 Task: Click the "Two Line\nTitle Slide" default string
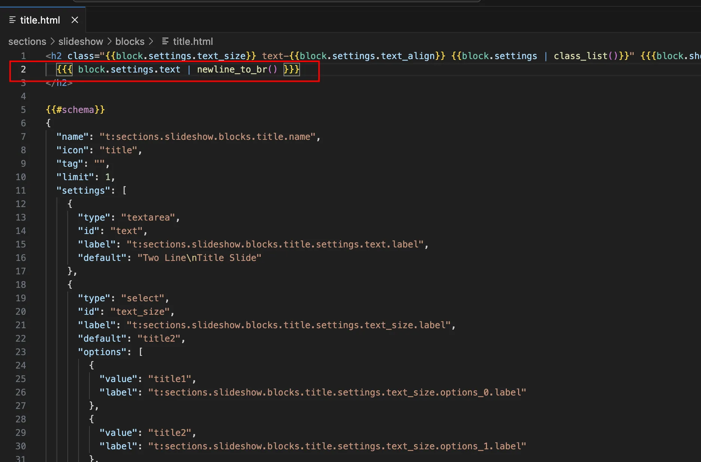click(199, 258)
